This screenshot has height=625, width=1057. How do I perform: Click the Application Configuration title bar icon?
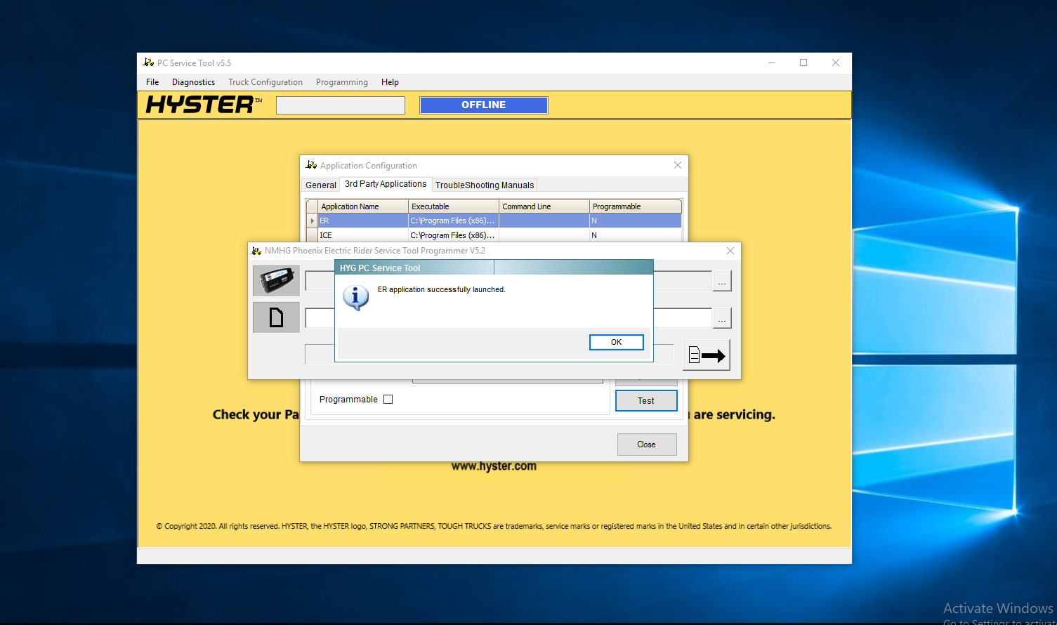311,165
